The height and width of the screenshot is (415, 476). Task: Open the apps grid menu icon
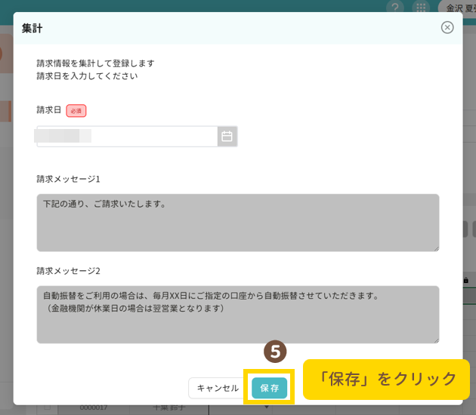point(421,8)
